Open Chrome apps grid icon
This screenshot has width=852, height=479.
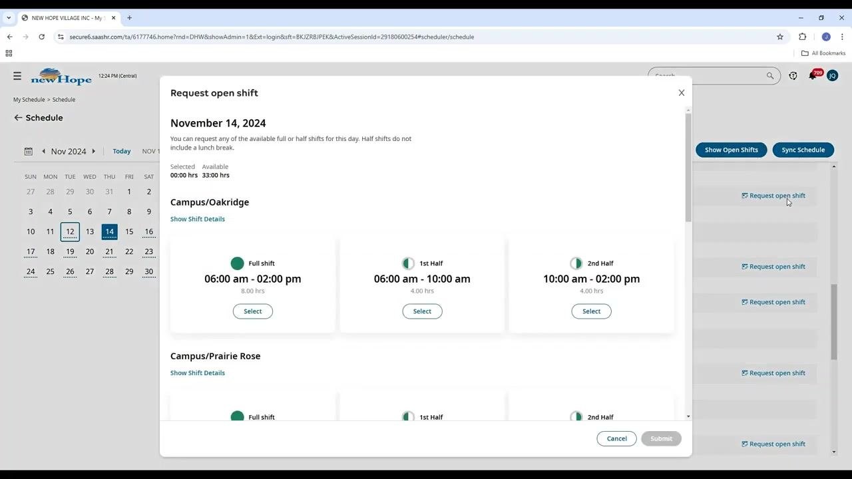click(9, 53)
